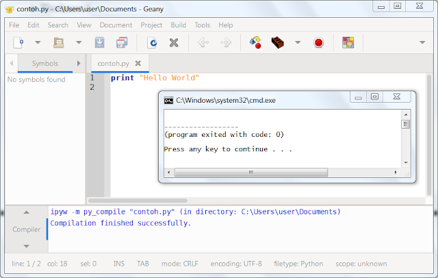Build the current file brick icon

tap(277, 42)
